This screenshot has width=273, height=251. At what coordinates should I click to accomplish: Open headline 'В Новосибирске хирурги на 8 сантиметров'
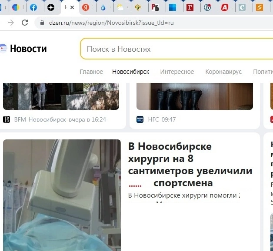(190, 165)
